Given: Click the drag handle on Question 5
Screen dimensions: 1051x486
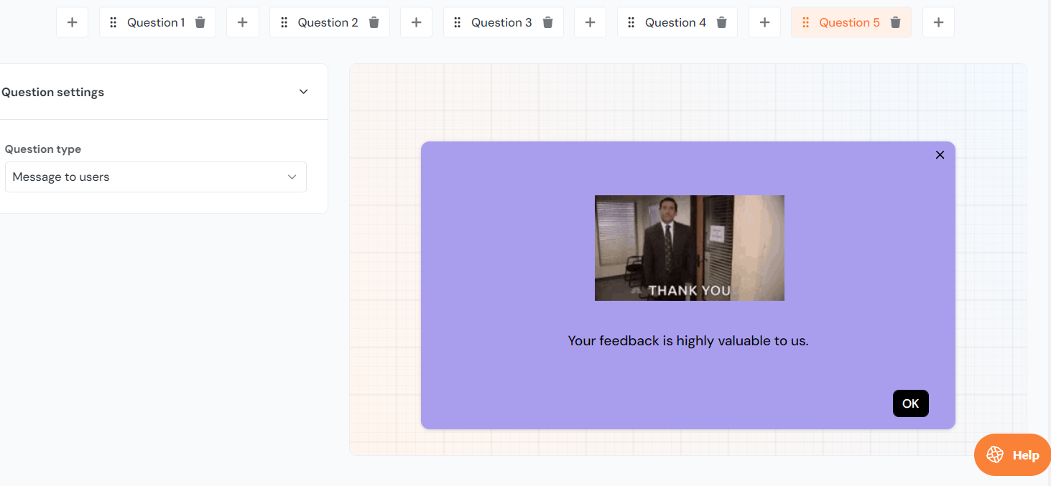Looking at the screenshot, I should pyautogui.click(x=805, y=22).
